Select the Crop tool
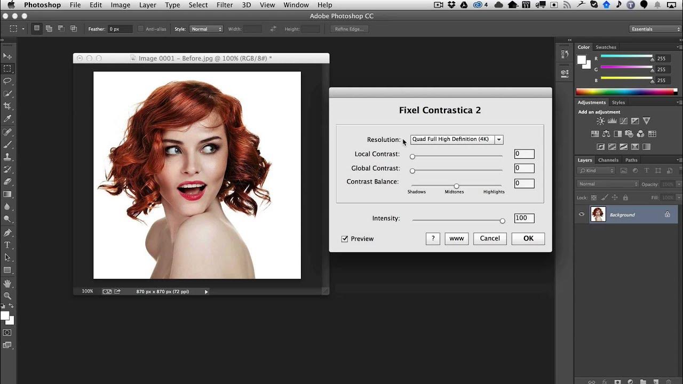683x384 pixels. pyautogui.click(x=7, y=106)
